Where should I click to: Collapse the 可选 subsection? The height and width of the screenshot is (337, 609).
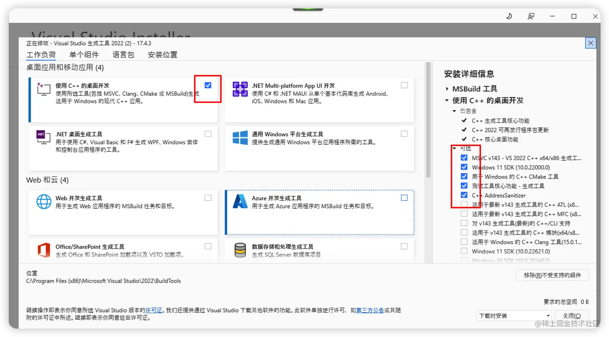pyautogui.click(x=454, y=148)
